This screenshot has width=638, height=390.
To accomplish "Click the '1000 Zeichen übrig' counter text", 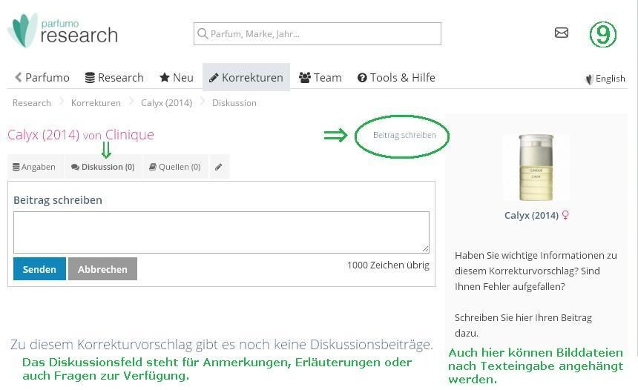I will tap(388, 265).
